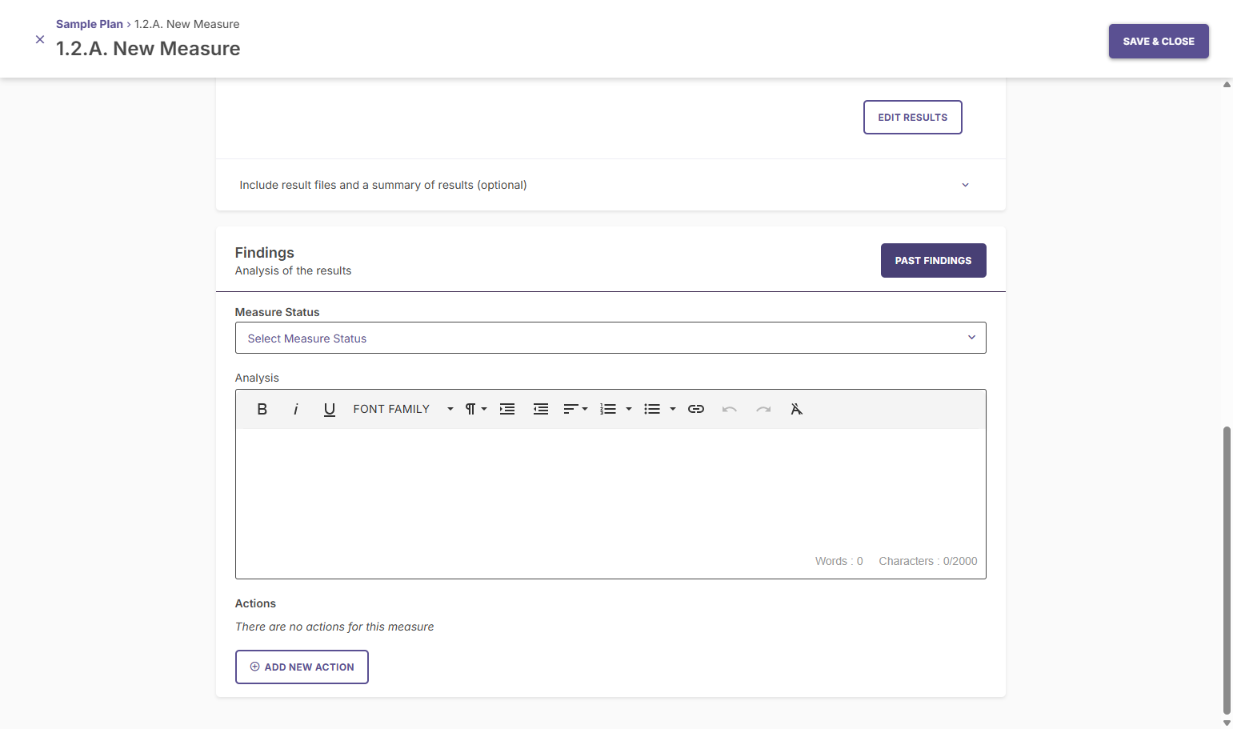The height and width of the screenshot is (729, 1233).
Task: Insert a hyperlink in the editor
Action: click(696, 409)
